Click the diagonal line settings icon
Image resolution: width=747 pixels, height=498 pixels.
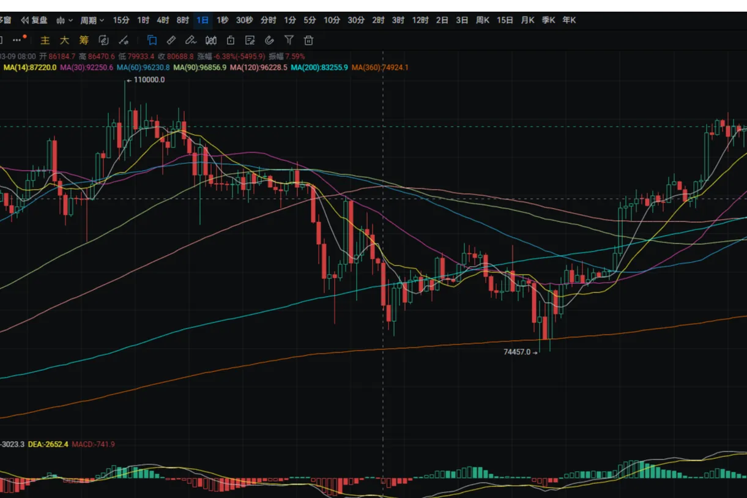[x=124, y=40]
